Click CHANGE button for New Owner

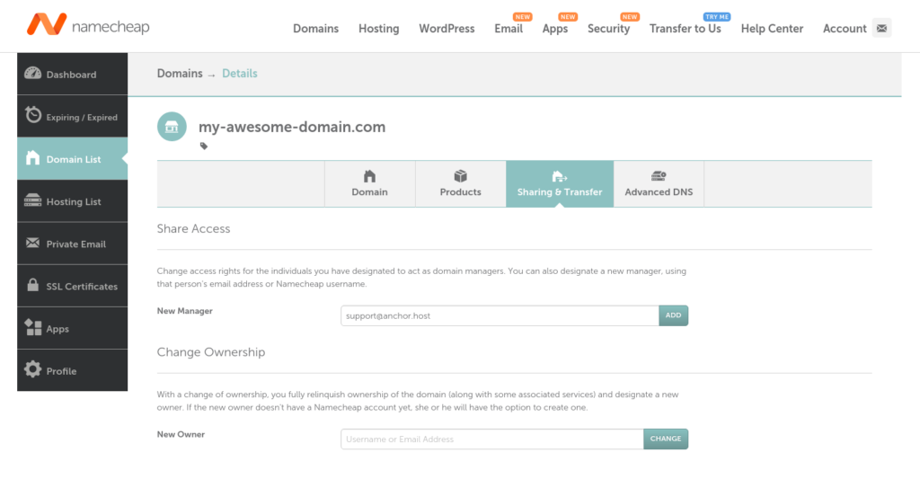[666, 439]
